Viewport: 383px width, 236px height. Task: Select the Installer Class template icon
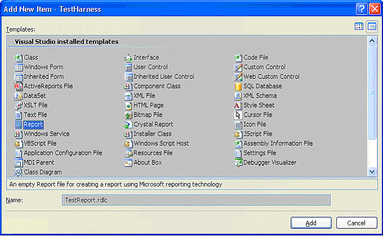[128, 134]
